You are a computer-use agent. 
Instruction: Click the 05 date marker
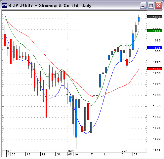coord(14,154)
